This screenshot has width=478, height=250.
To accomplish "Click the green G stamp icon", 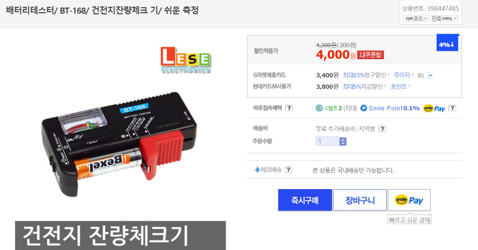I will [x=319, y=108].
